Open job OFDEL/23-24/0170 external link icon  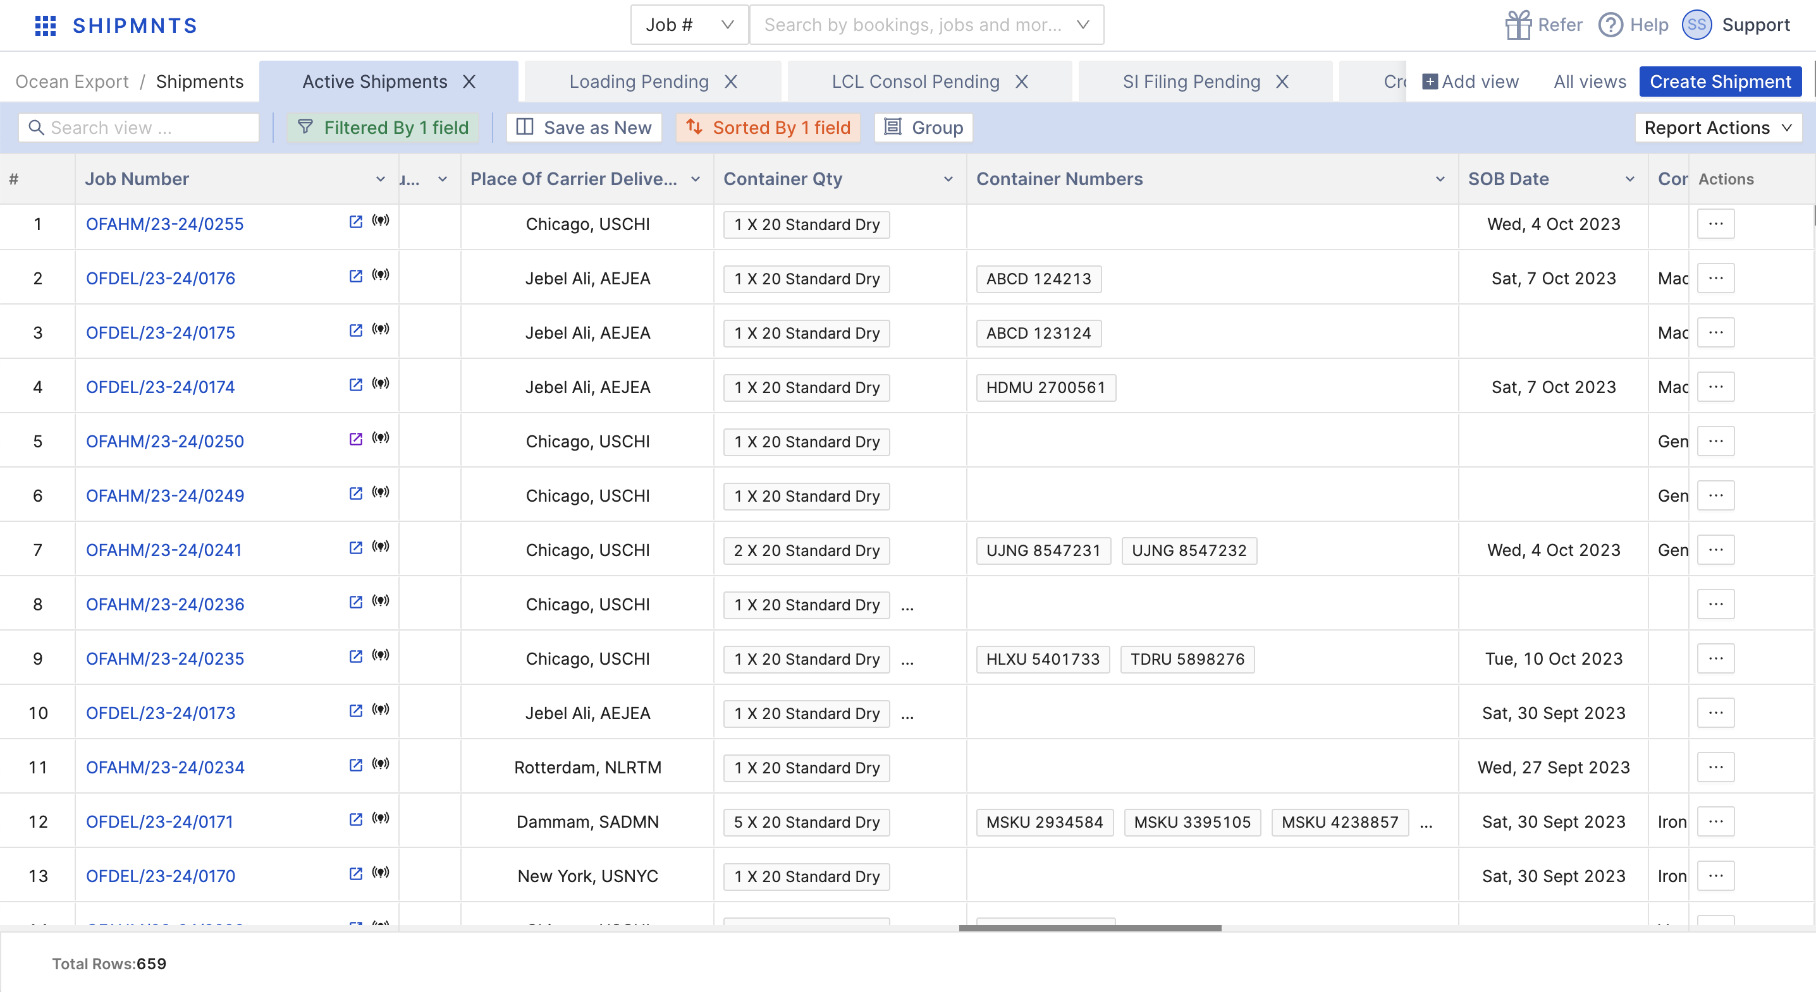pyautogui.click(x=356, y=874)
